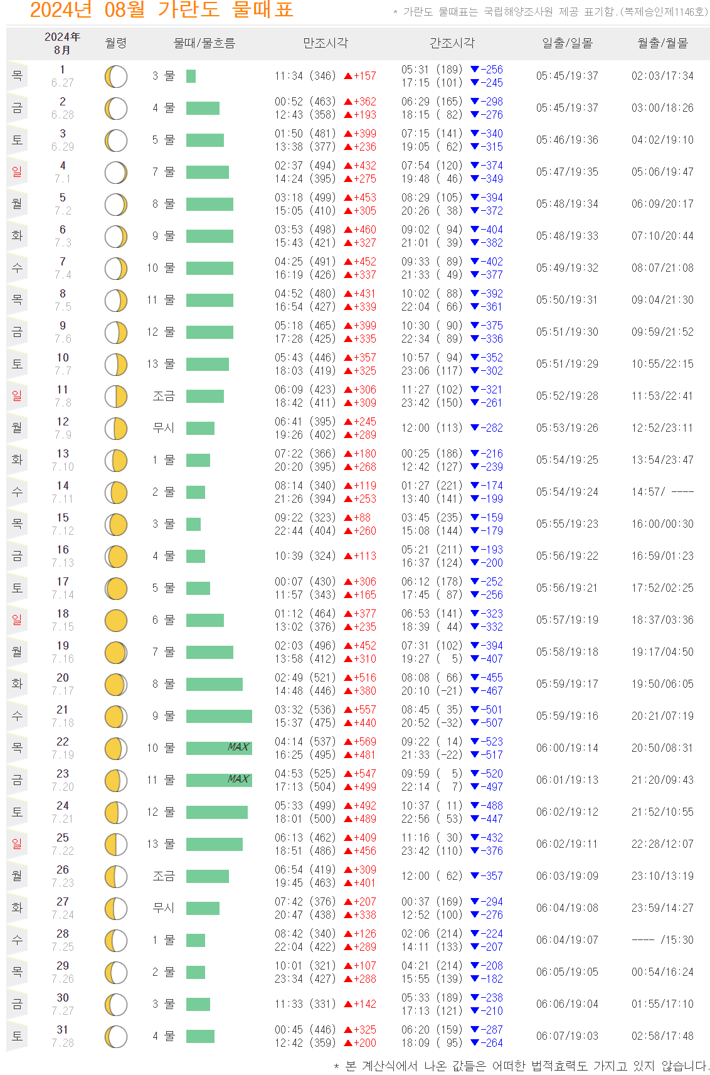The height and width of the screenshot is (1075, 710).
Task: Click the moon phase icon for August 20
Action: point(116,685)
